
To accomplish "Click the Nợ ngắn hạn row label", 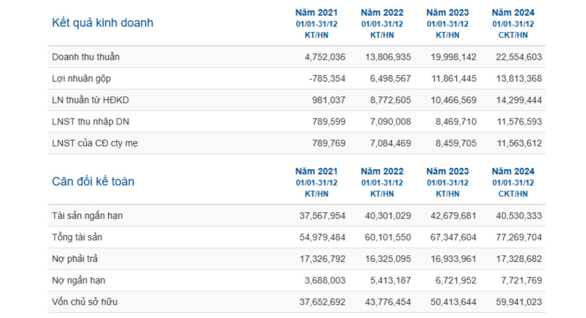I will (78, 280).
